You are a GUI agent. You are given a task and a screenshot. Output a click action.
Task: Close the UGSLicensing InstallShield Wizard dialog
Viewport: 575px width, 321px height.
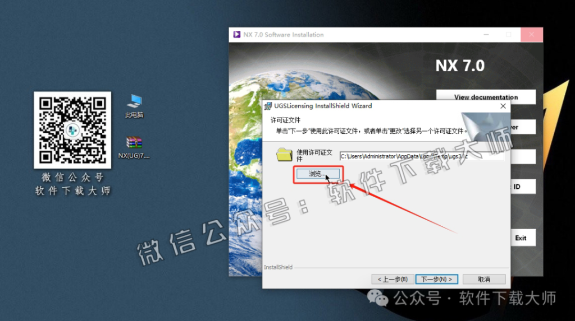tap(503, 106)
